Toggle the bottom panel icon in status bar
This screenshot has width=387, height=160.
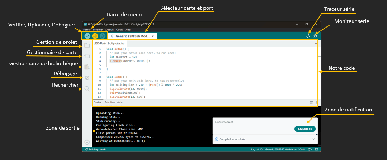pos(317,149)
